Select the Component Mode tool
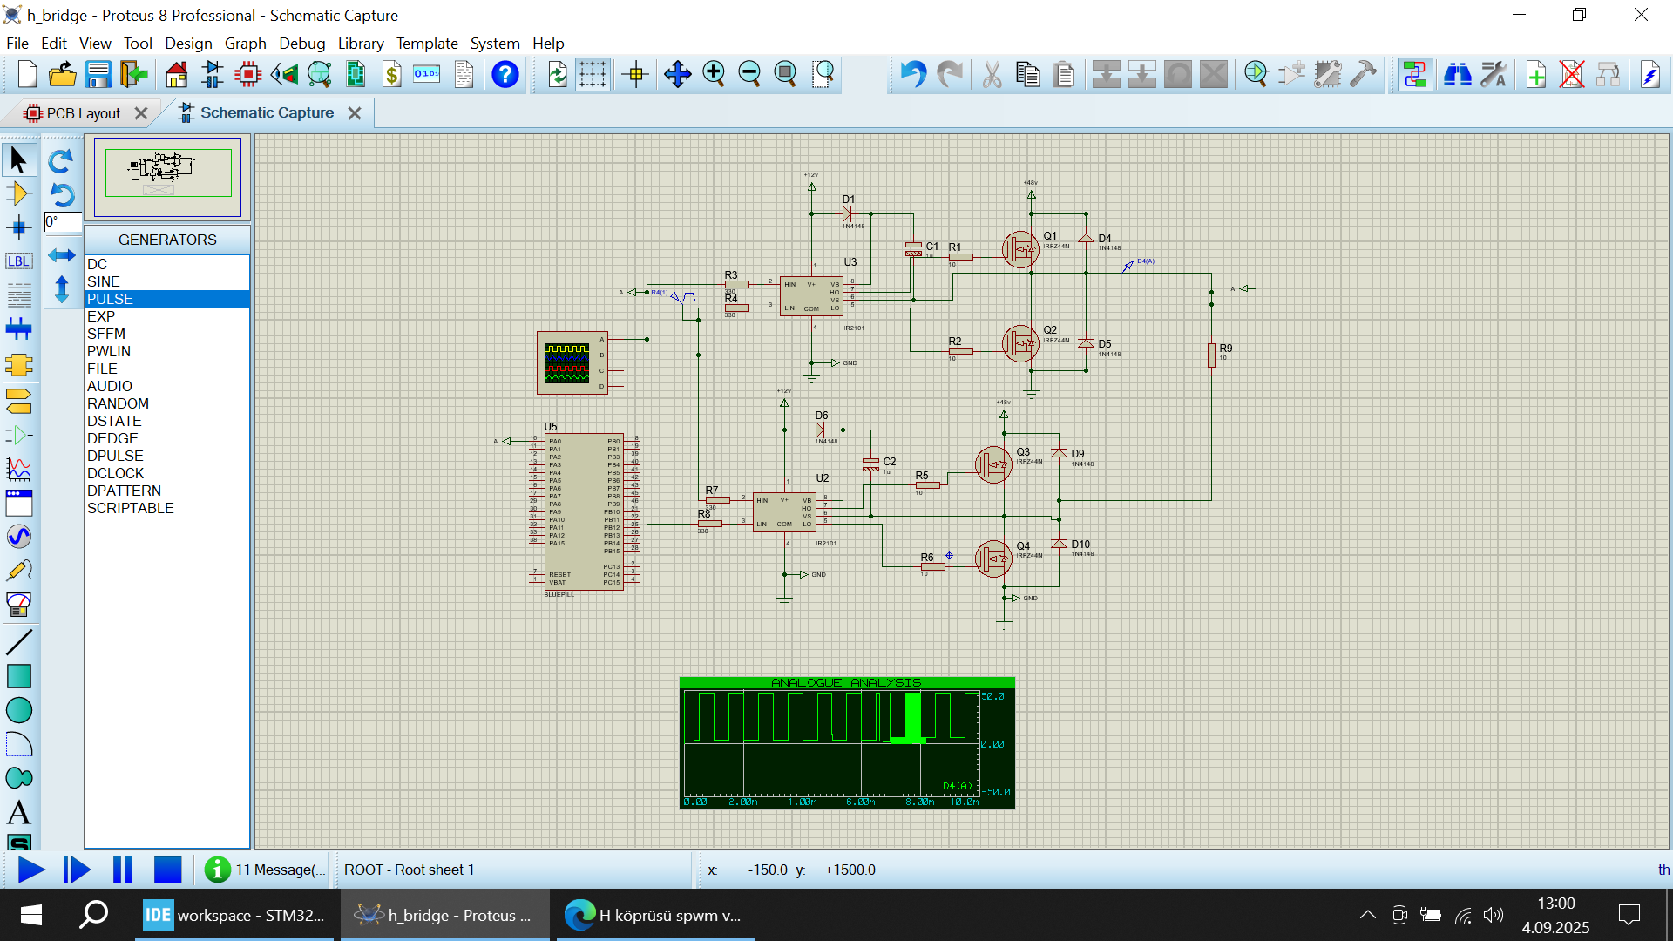Viewport: 1673px width, 941px height. [x=18, y=193]
